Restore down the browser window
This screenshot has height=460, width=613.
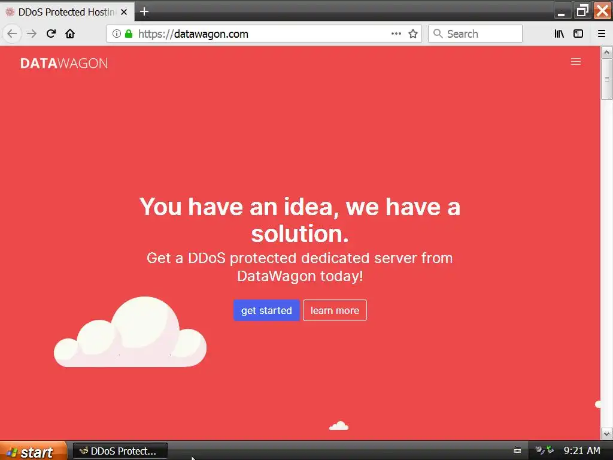(582, 11)
